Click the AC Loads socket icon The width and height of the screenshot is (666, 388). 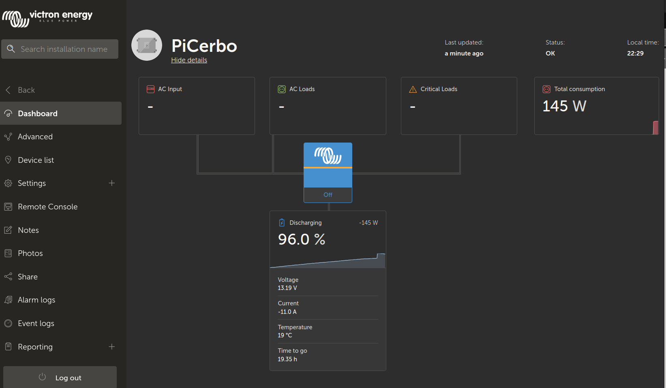pos(282,89)
